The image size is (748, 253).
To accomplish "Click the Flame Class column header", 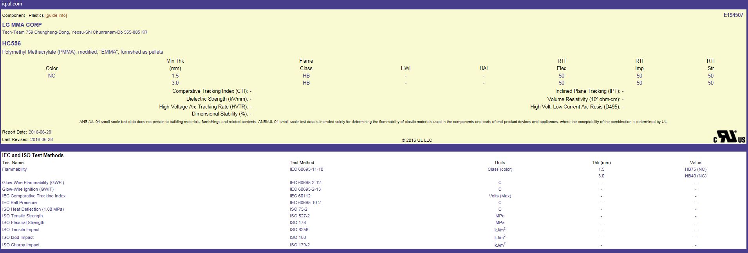I will [x=306, y=65].
